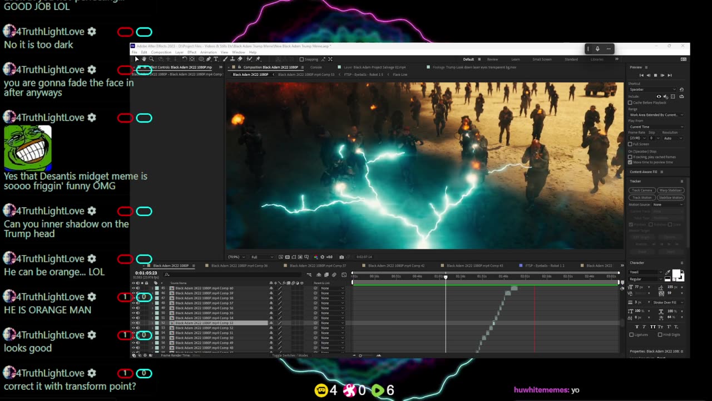Open the Graph Editor icon in timeline
The height and width of the screenshot is (401, 712).
[x=344, y=275]
